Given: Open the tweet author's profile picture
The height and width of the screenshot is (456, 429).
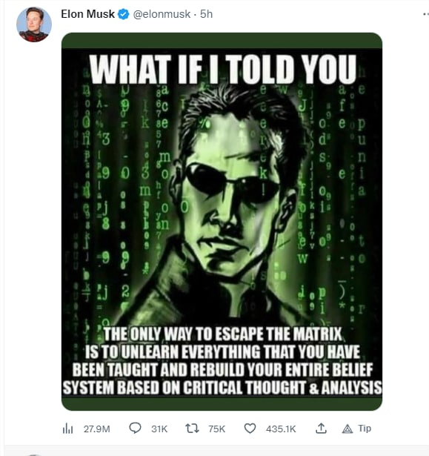Looking at the screenshot, I should [x=34, y=24].
